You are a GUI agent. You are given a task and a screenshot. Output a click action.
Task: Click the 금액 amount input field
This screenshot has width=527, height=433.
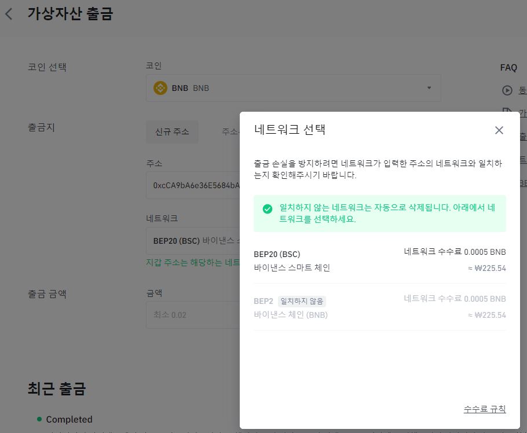click(193, 315)
